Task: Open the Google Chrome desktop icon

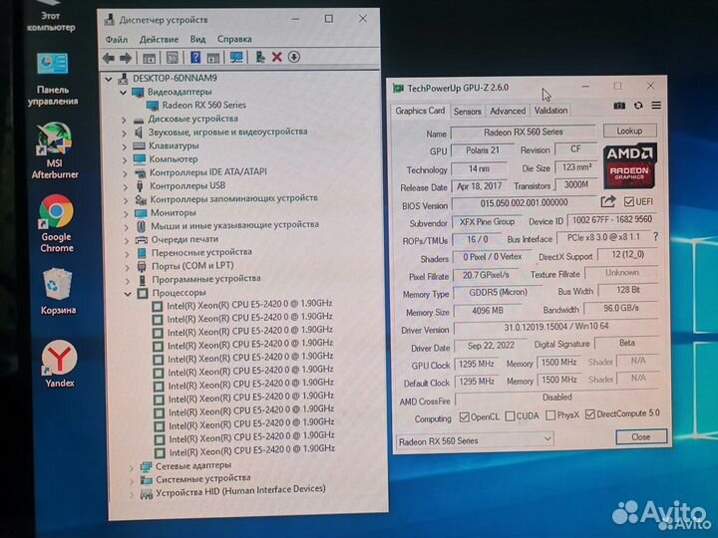Action: click(56, 224)
